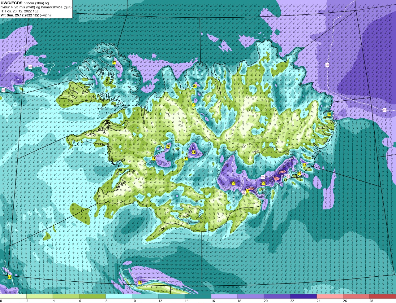396x303 pixels.
Task: Select the 6–8 m/s olive green legend swatch
Action: click(93, 296)
